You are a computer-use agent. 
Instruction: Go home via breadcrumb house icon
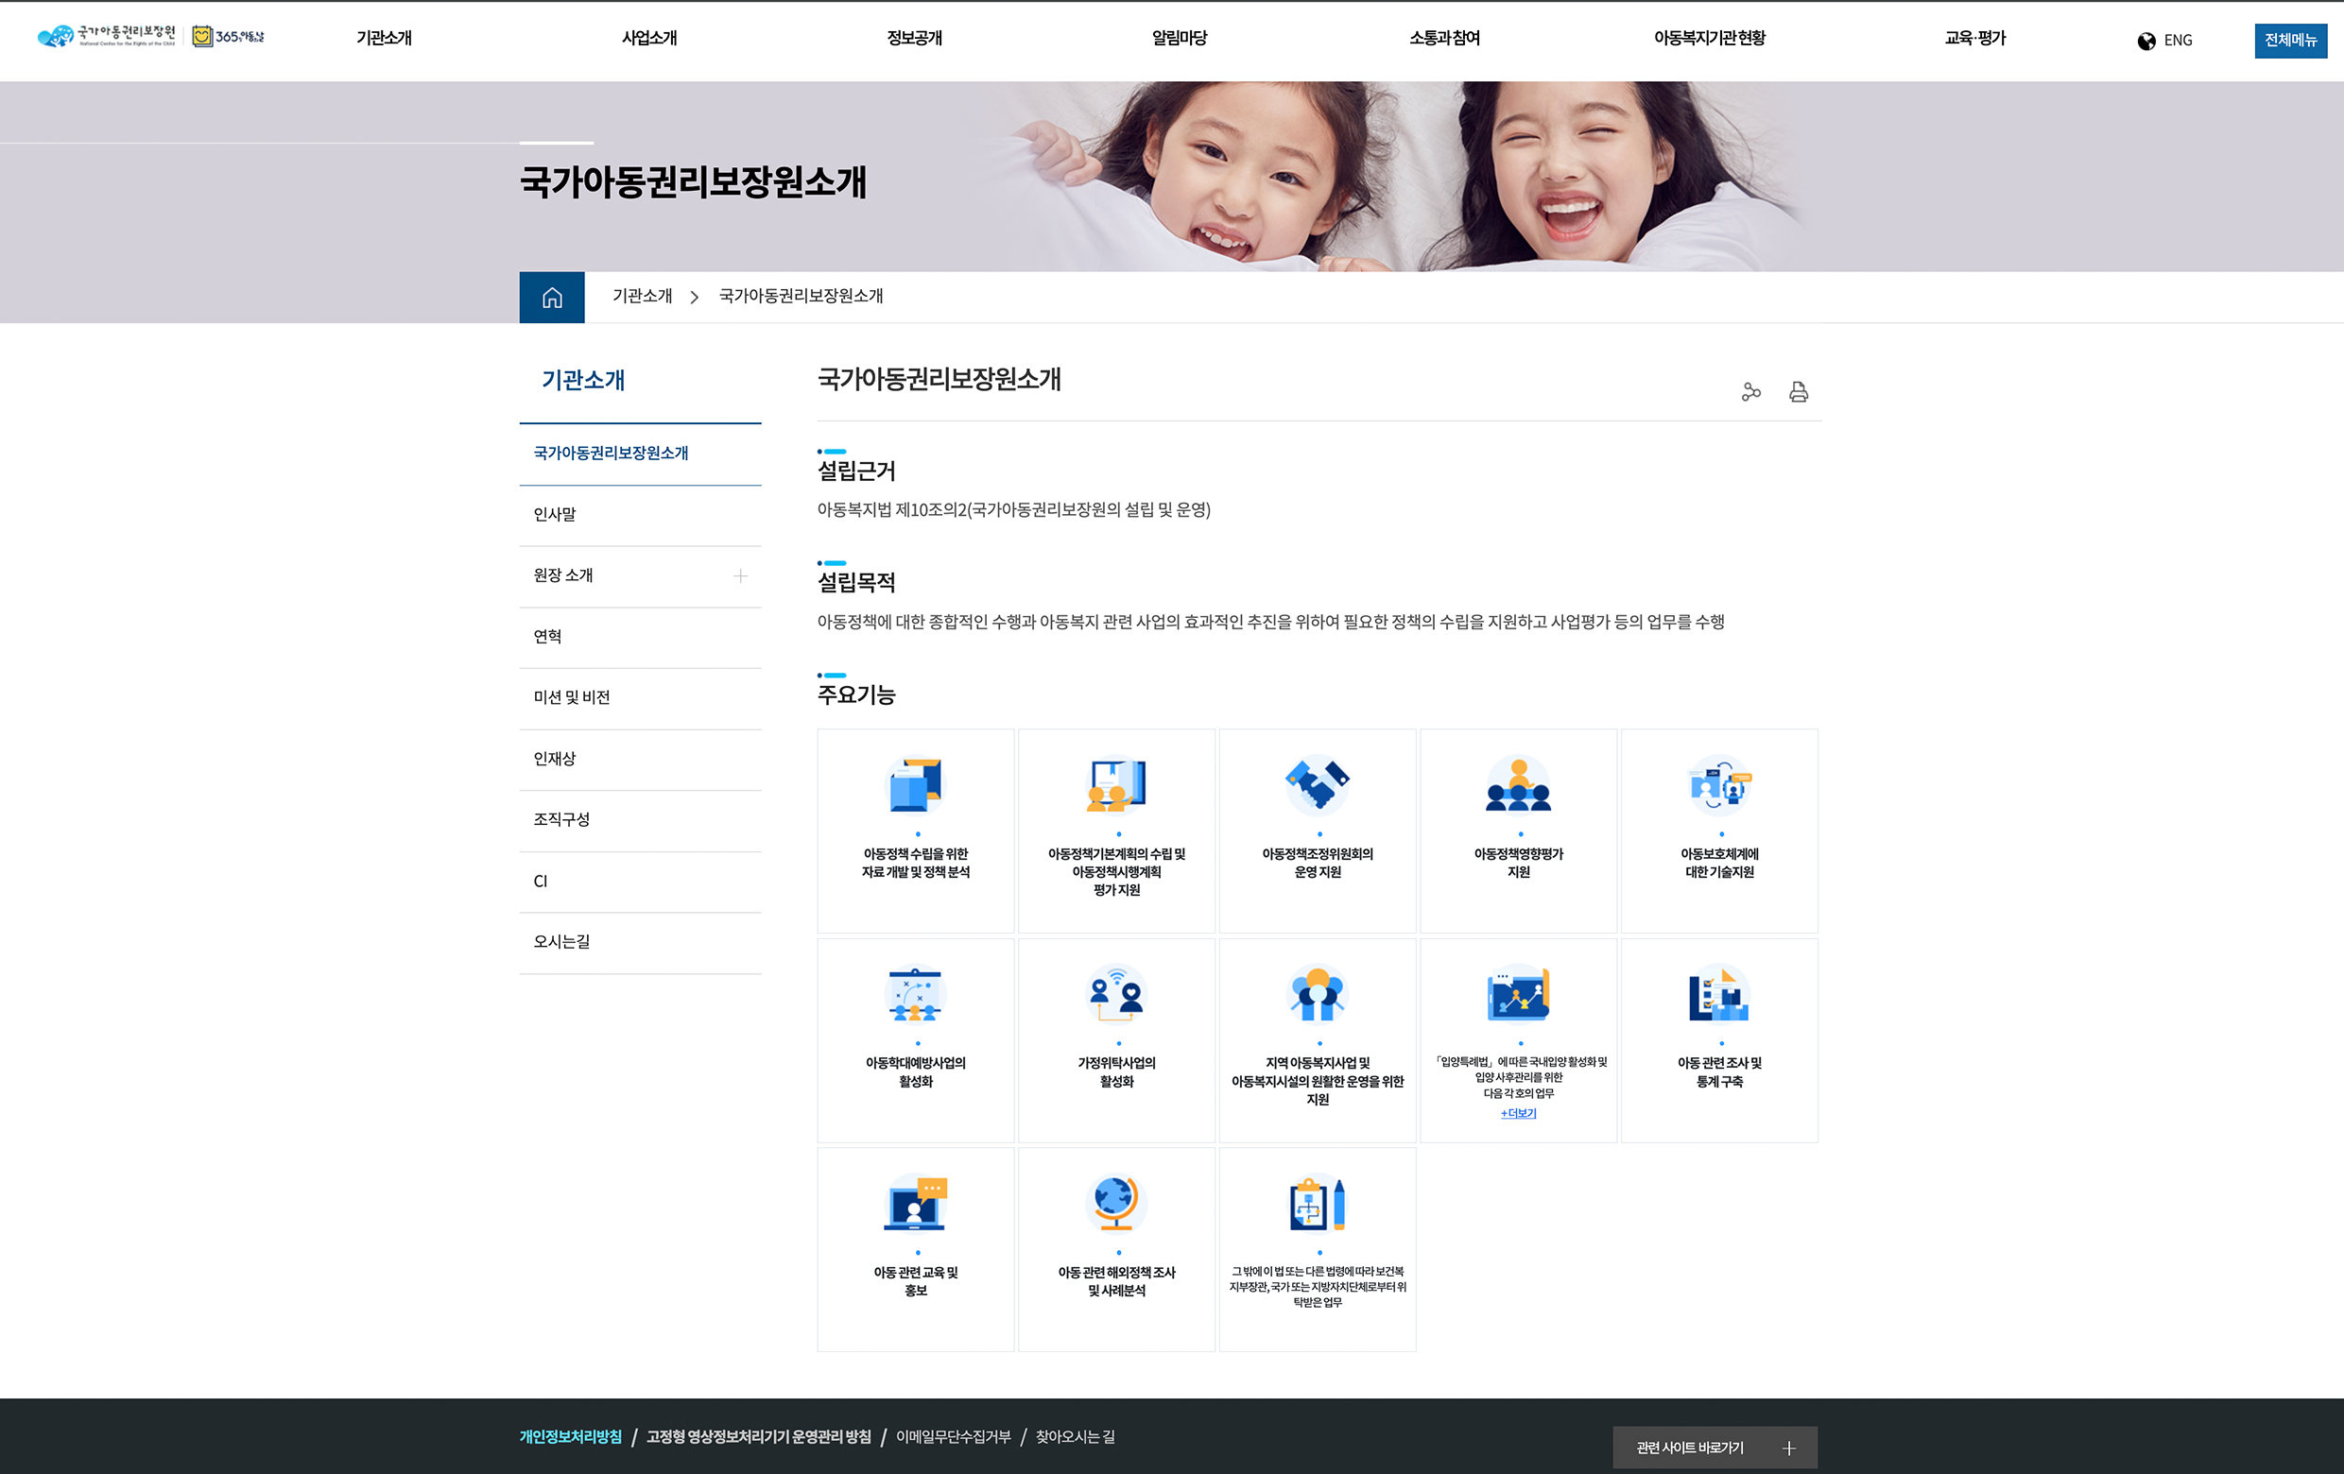pos(552,297)
